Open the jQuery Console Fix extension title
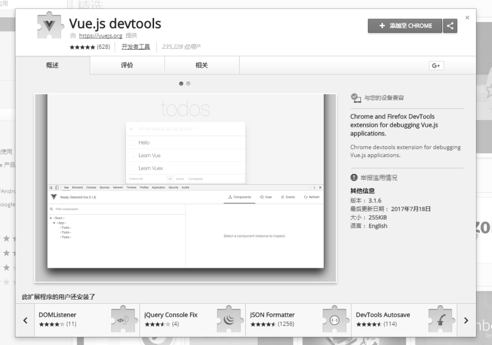Screen dimensions: 492x345 pos(171,315)
